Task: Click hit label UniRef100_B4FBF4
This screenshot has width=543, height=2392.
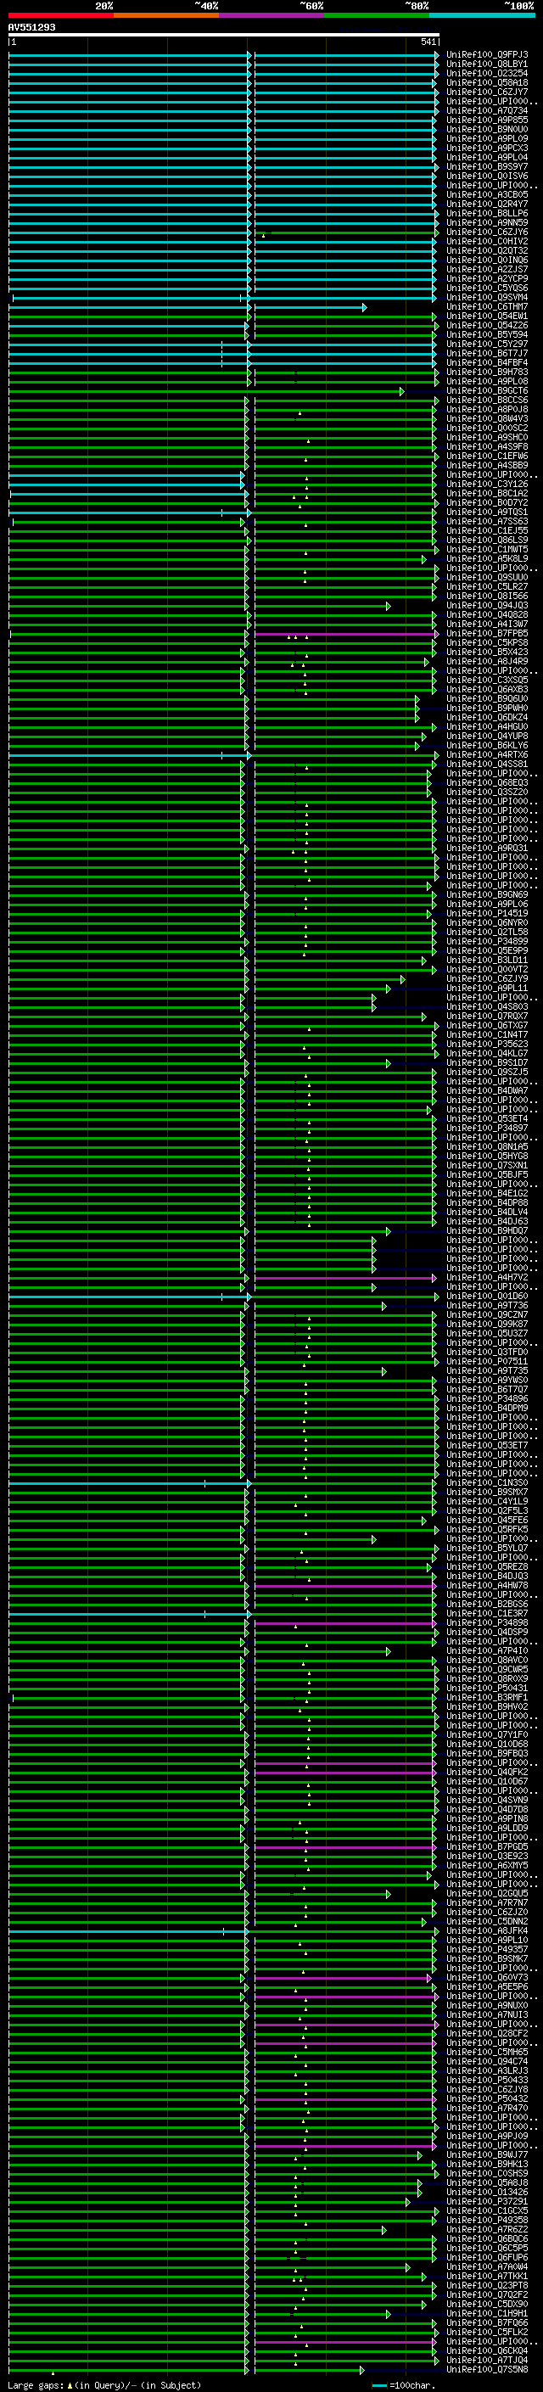Action: tap(486, 363)
